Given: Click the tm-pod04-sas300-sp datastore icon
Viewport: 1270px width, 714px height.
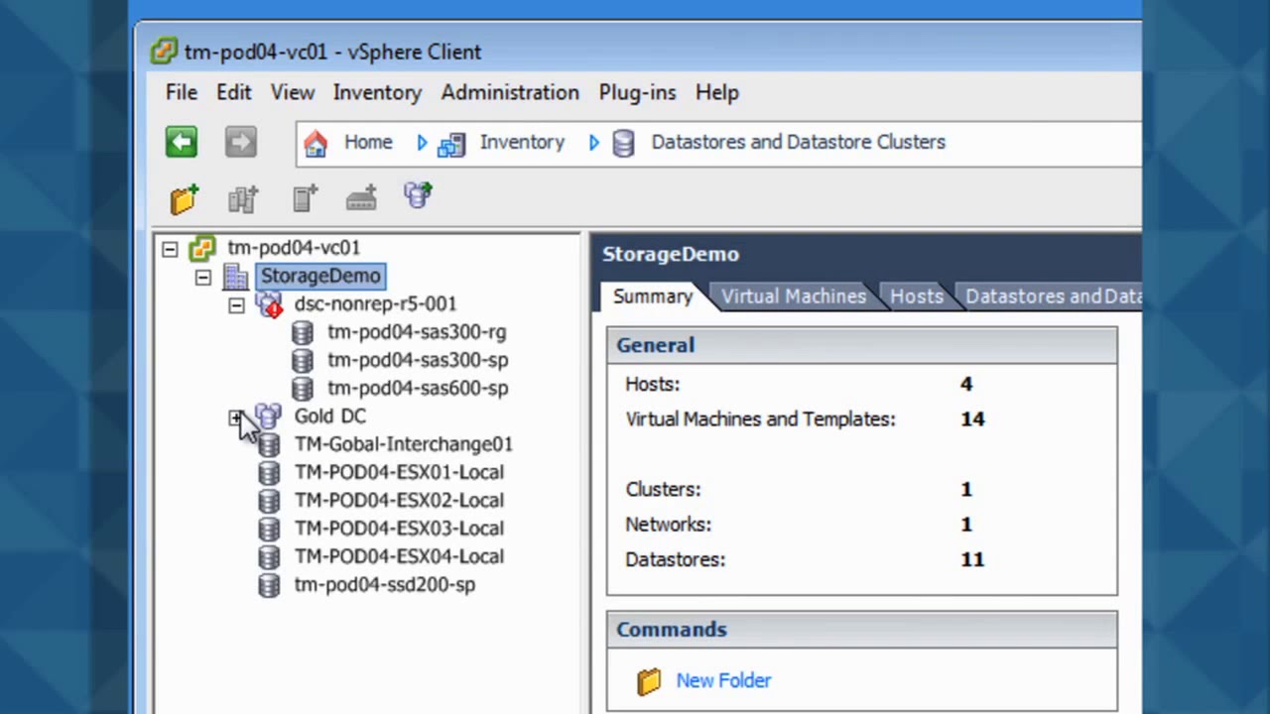Looking at the screenshot, I should (303, 360).
